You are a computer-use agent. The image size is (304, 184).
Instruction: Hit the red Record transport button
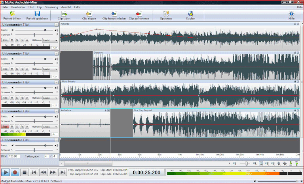15,172
